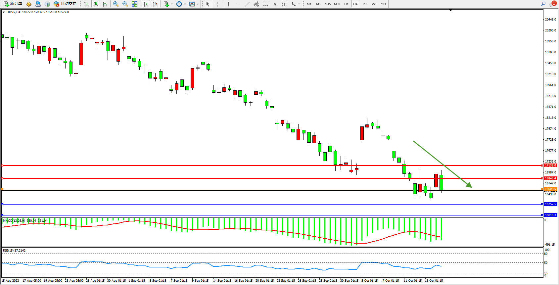Select the trendline drawing tool

click(x=247, y=4)
